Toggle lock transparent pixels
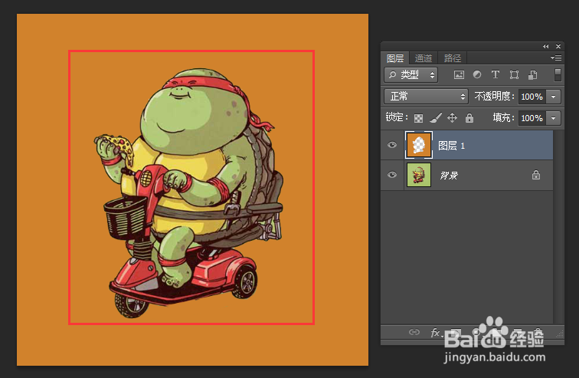Screen dimensions: 579x378 418,118
